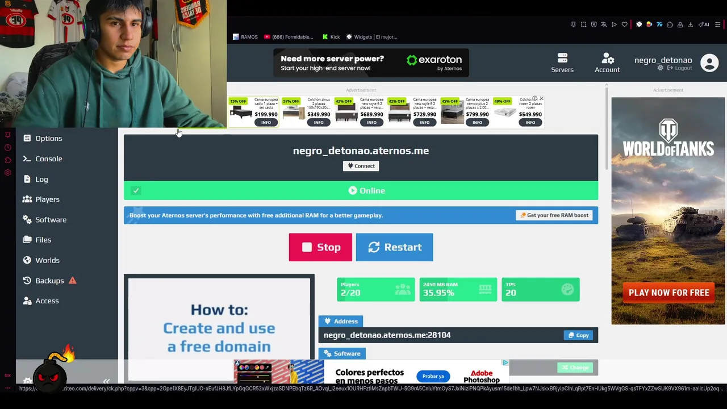Open the Backups page in sidebar

43,281
